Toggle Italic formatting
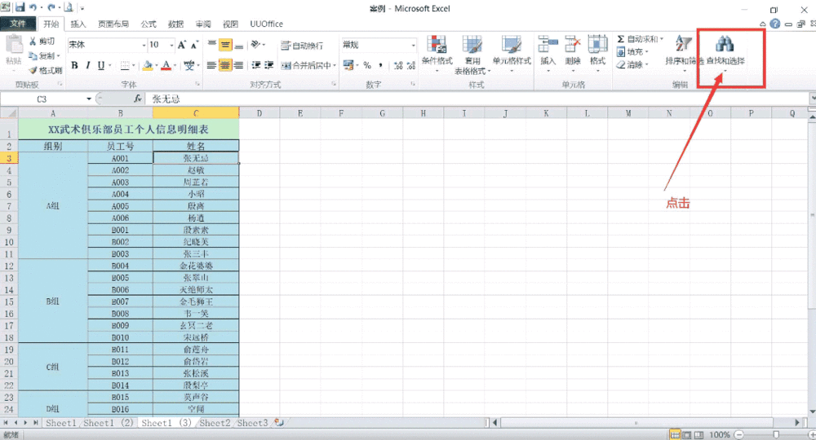Image resolution: width=816 pixels, height=440 pixels. [x=87, y=65]
